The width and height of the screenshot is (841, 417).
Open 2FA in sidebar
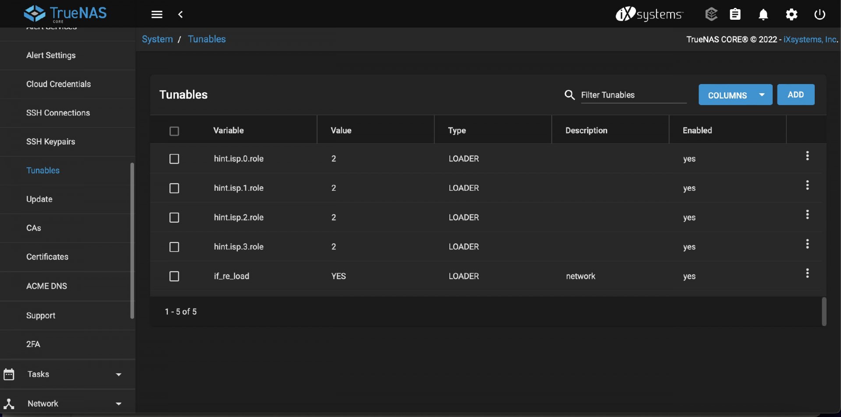click(67, 344)
